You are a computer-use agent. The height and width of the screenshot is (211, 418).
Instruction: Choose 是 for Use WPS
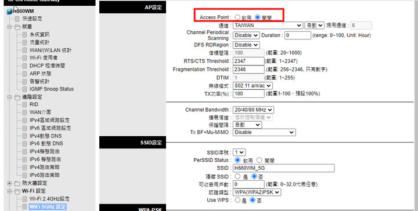(237, 200)
